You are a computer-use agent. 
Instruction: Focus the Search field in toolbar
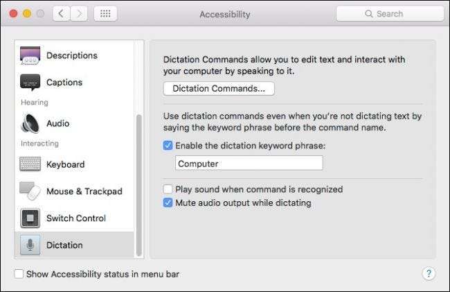click(390, 14)
